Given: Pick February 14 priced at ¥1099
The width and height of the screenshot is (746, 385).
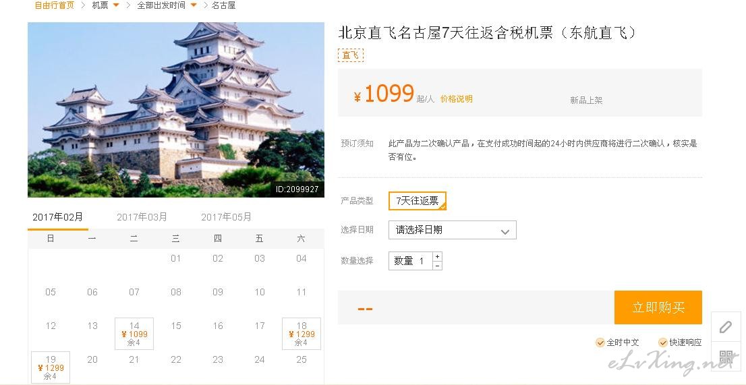Looking at the screenshot, I should click(x=134, y=334).
